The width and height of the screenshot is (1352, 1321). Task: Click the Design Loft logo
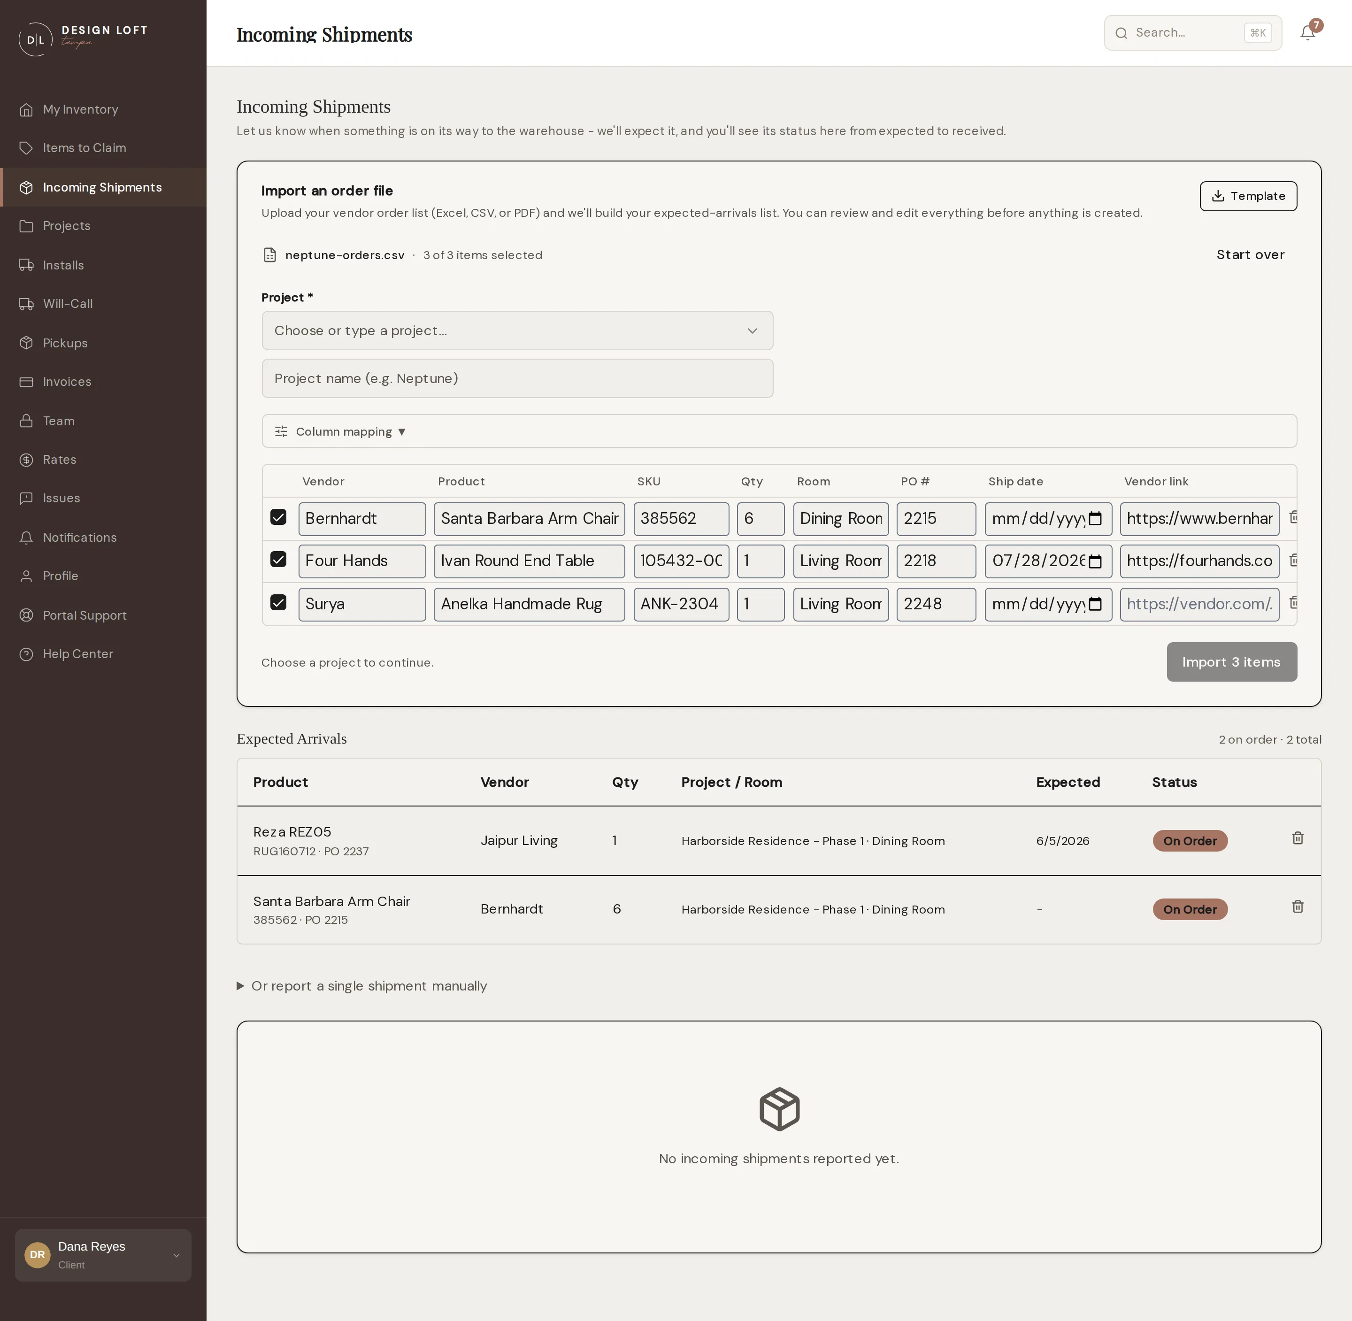pyautogui.click(x=83, y=39)
